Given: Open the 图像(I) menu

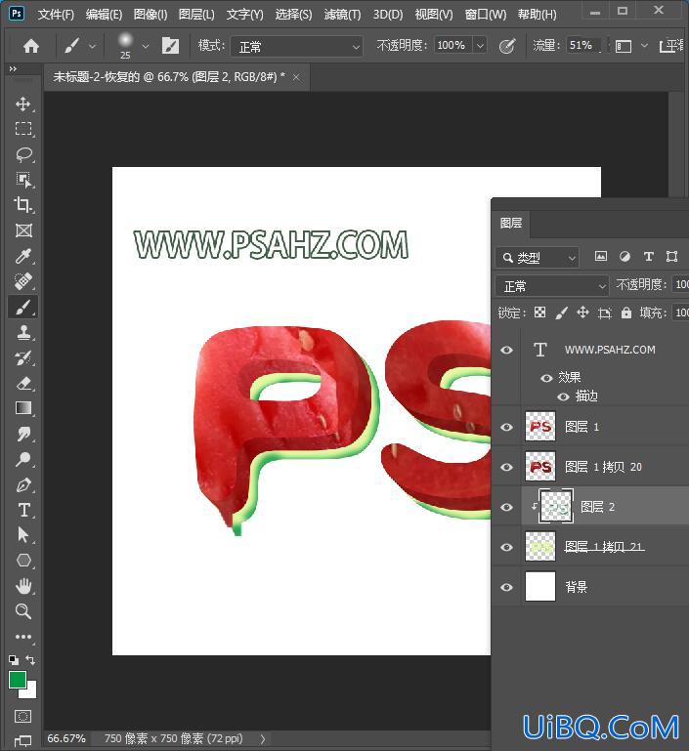Looking at the screenshot, I should coord(151,15).
